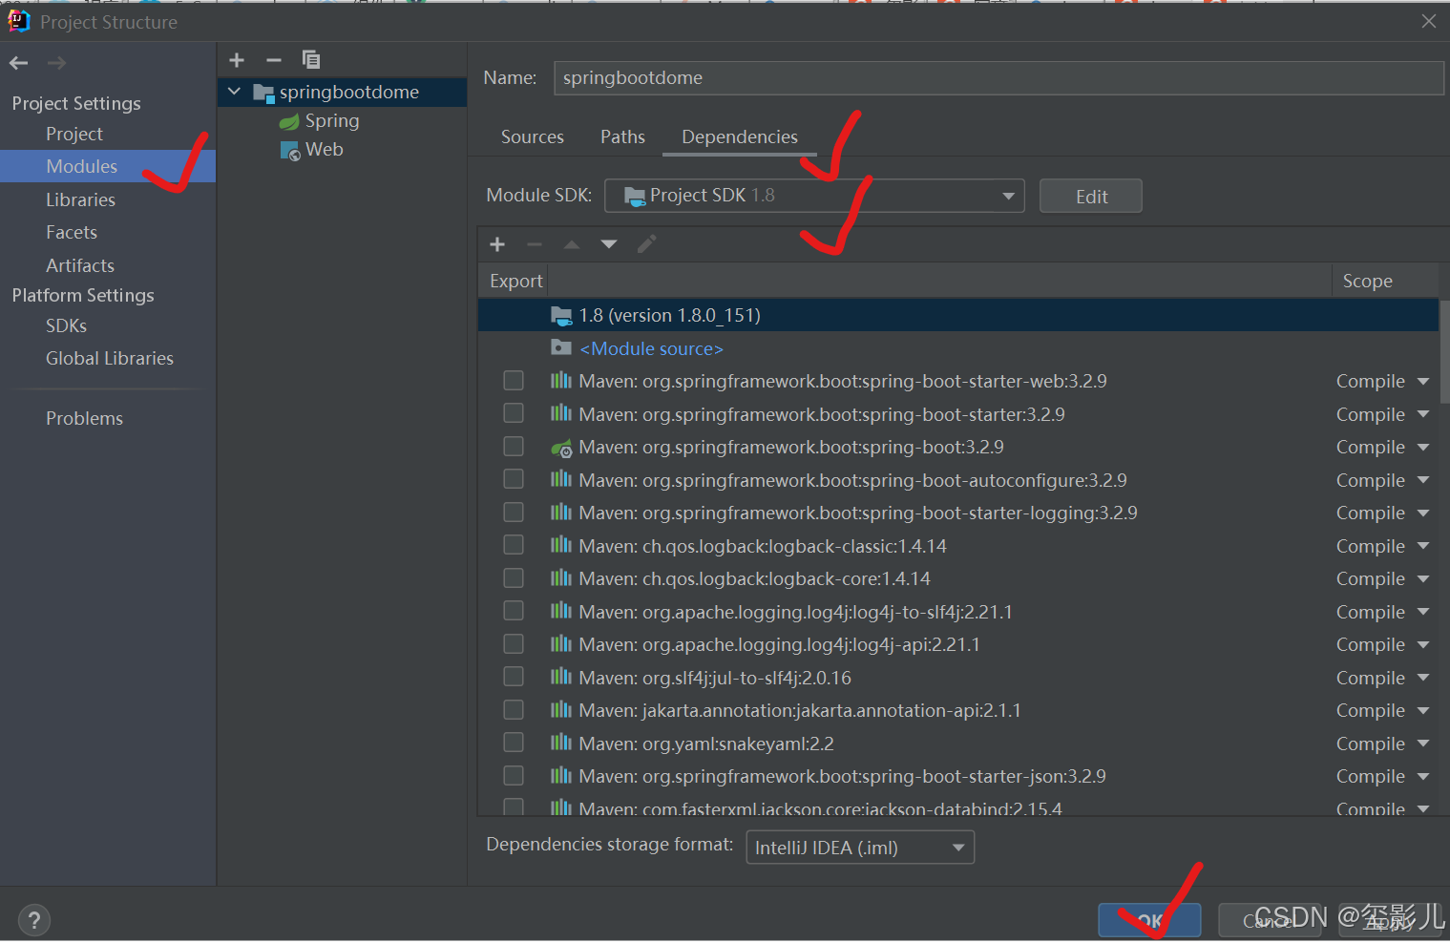
Task: Open Facets settings
Action: pyautogui.click(x=72, y=232)
